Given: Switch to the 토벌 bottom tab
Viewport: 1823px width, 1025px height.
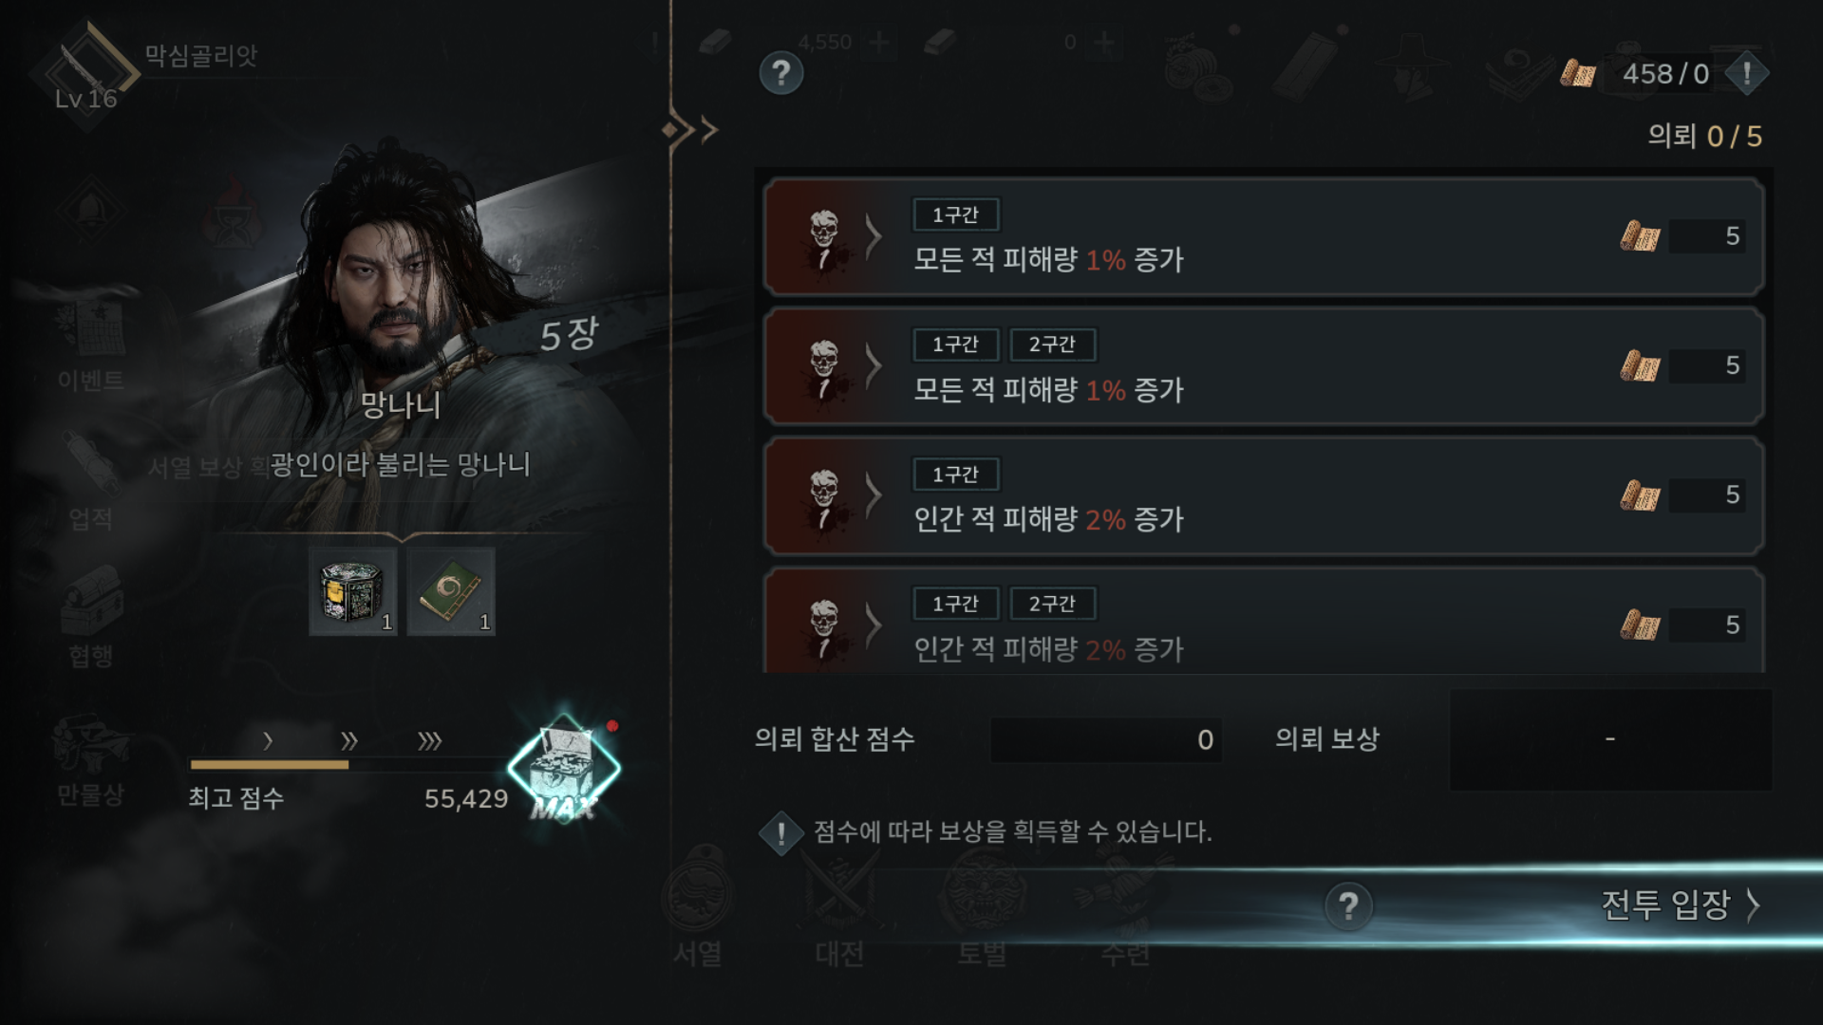Looking at the screenshot, I should point(982,906).
